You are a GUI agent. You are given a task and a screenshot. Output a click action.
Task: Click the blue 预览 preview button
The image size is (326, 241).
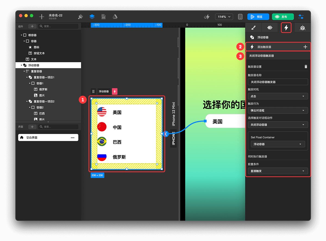(258, 17)
